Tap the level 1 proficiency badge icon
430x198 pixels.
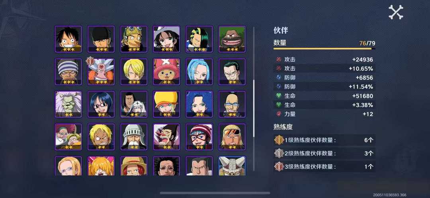click(279, 140)
